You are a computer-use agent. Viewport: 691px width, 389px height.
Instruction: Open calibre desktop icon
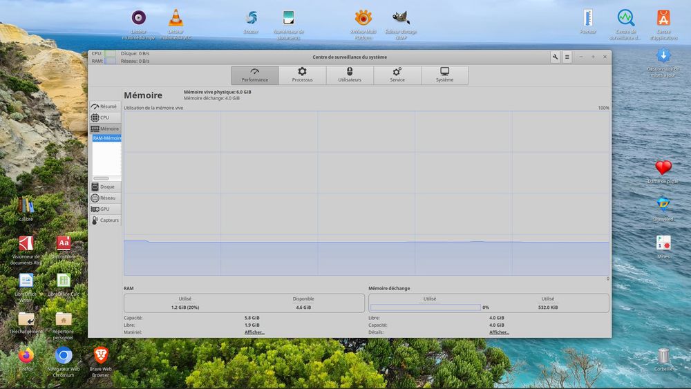tap(26, 209)
